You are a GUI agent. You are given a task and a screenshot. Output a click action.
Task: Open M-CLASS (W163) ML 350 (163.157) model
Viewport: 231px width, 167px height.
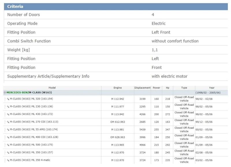click(31, 152)
